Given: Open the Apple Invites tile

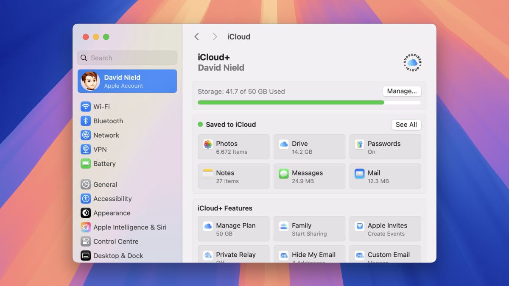Looking at the screenshot, I should tap(385, 229).
